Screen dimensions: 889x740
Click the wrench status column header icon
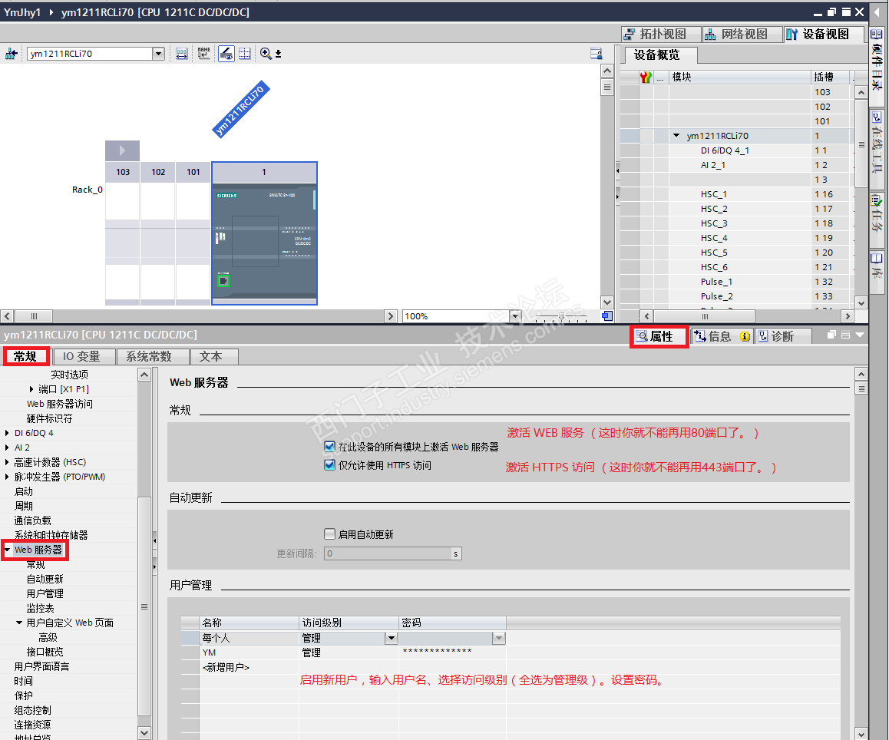[646, 77]
